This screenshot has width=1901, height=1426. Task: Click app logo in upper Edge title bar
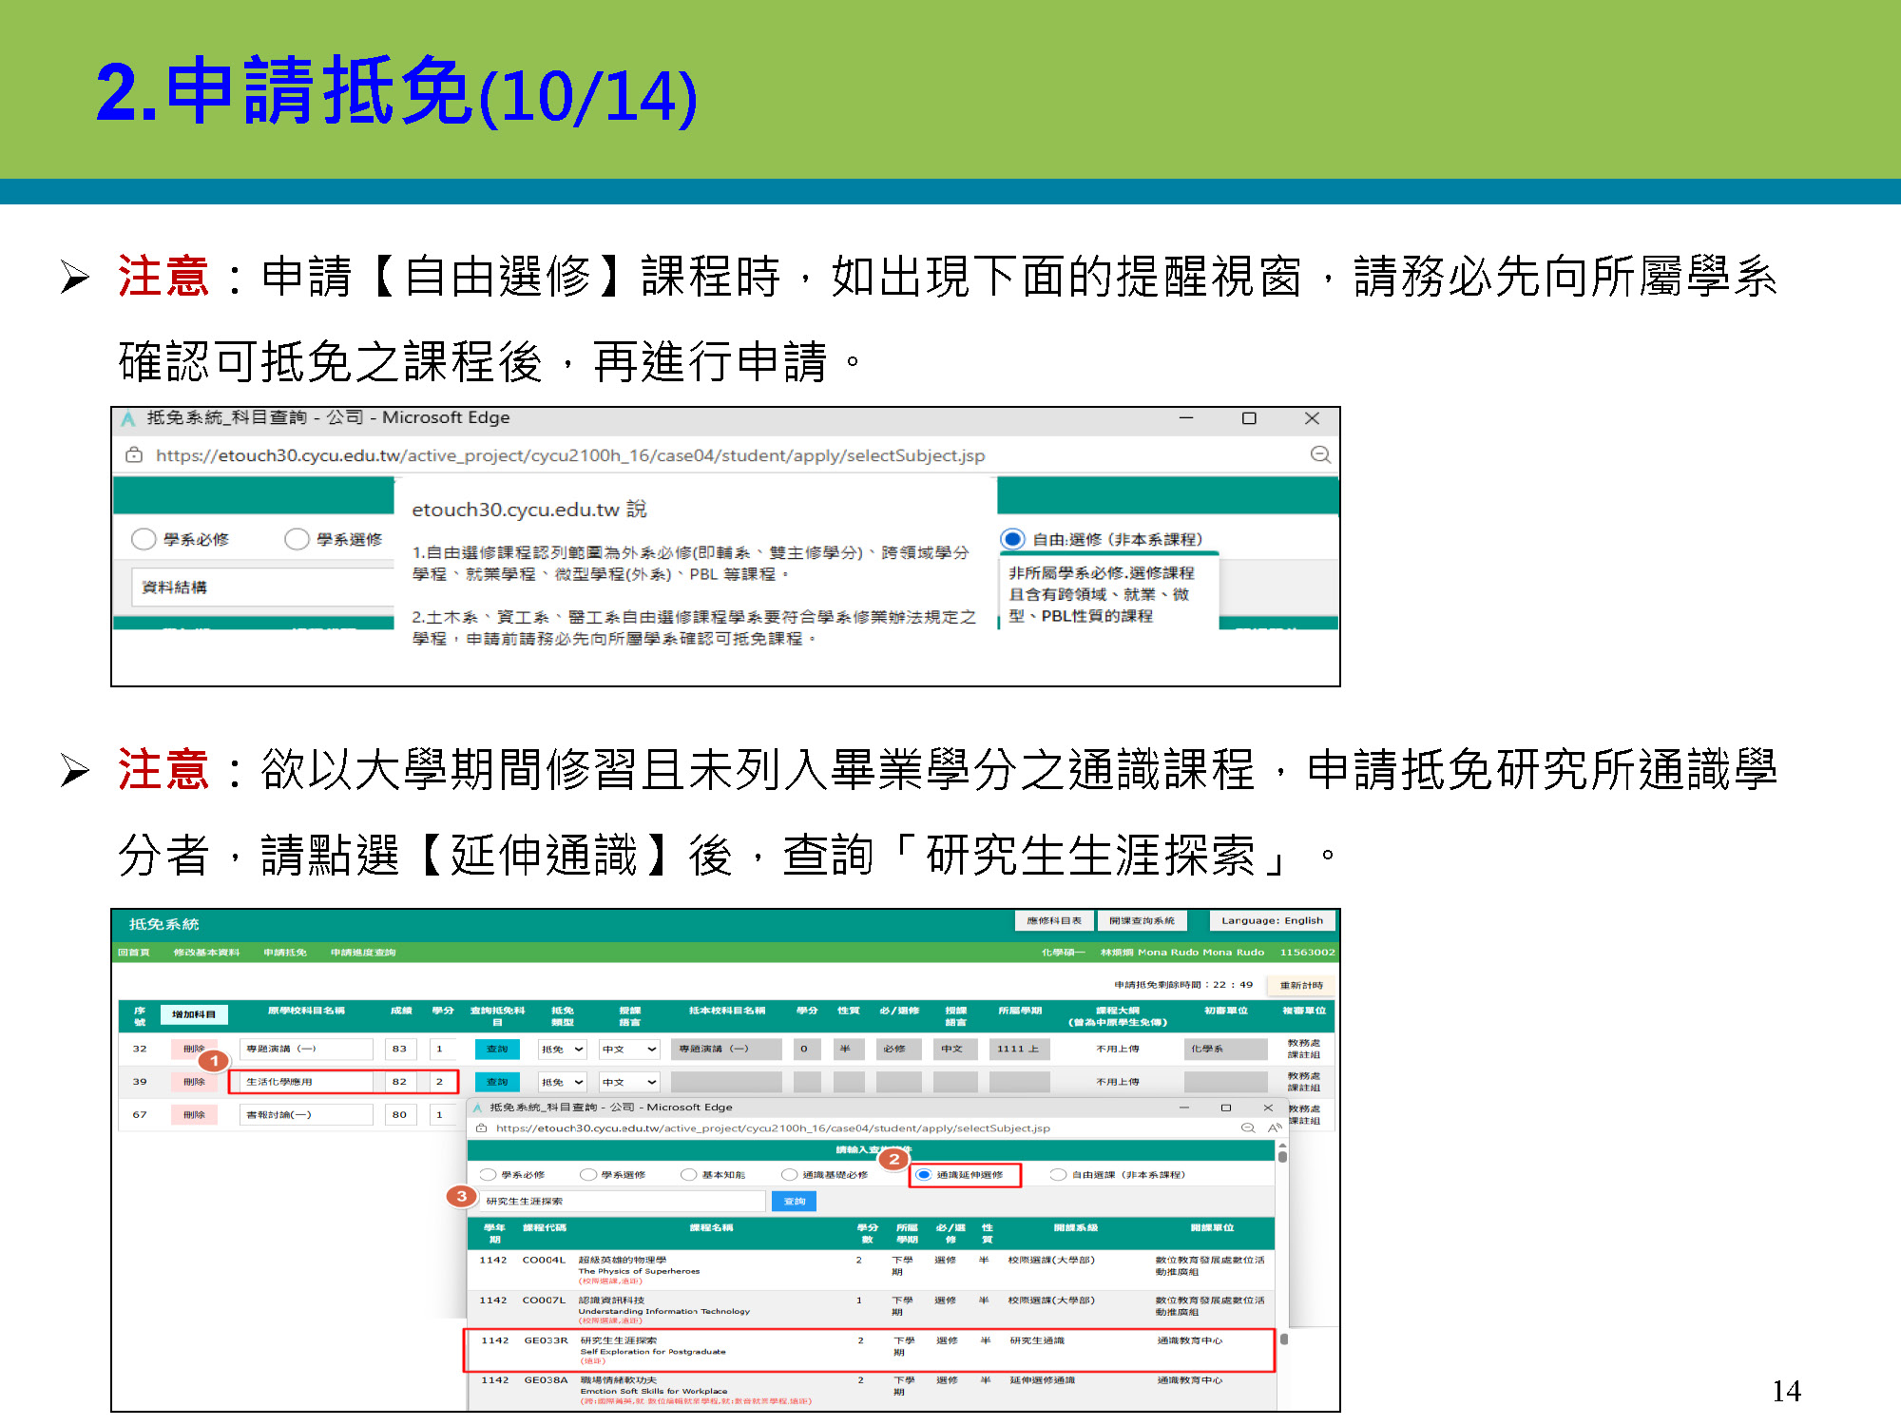coord(128,418)
